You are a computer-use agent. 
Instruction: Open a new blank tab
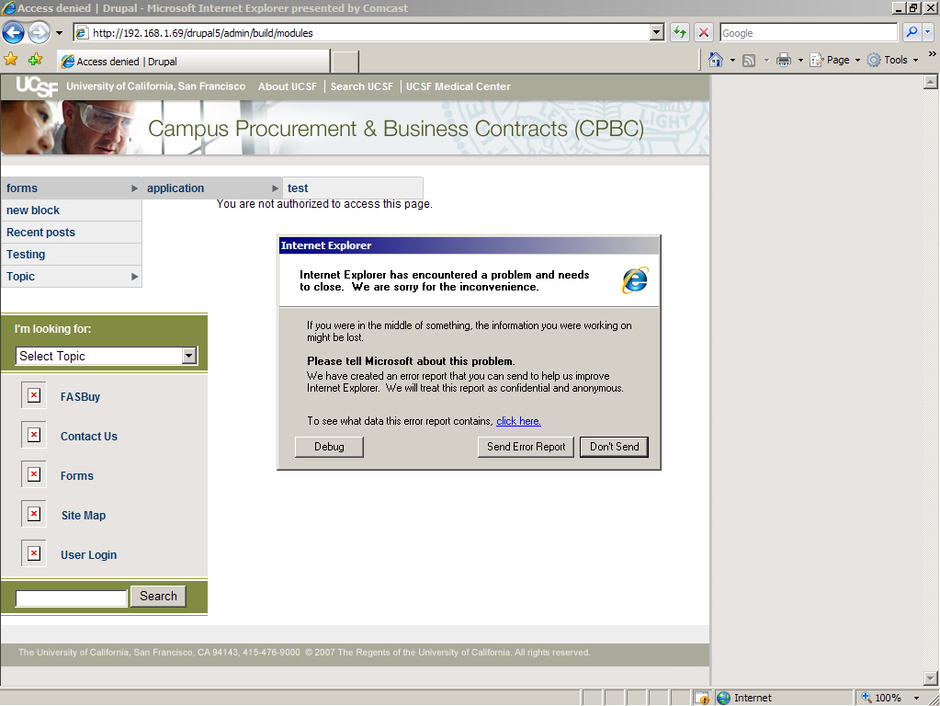pos(345,62)
